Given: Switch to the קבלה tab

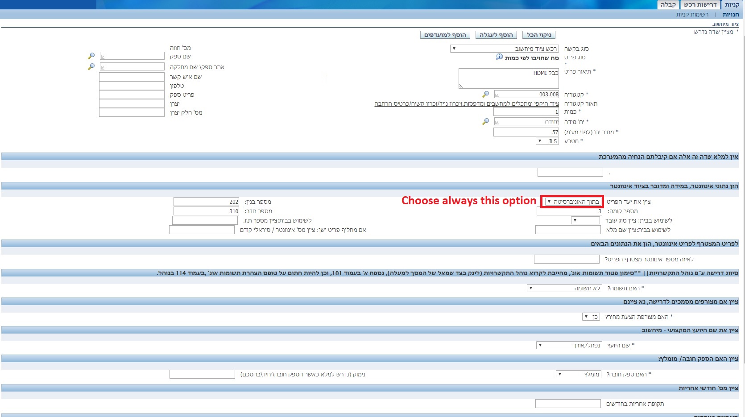Looking at the screenshot, I should point(668,5).
